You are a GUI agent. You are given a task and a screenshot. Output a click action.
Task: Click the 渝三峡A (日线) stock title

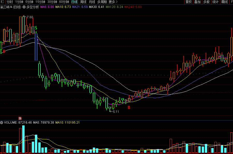pos(11,7)
